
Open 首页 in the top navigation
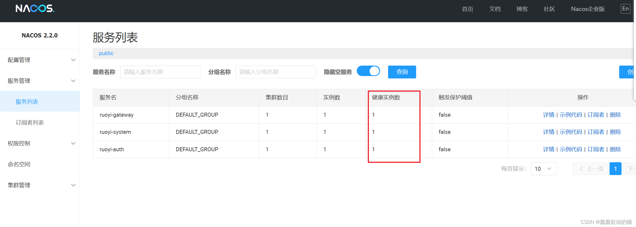coord(468,9)
